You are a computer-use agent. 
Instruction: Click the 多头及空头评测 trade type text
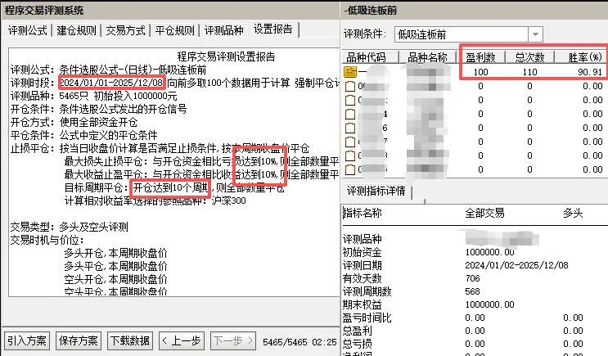(x=93, y=227)
